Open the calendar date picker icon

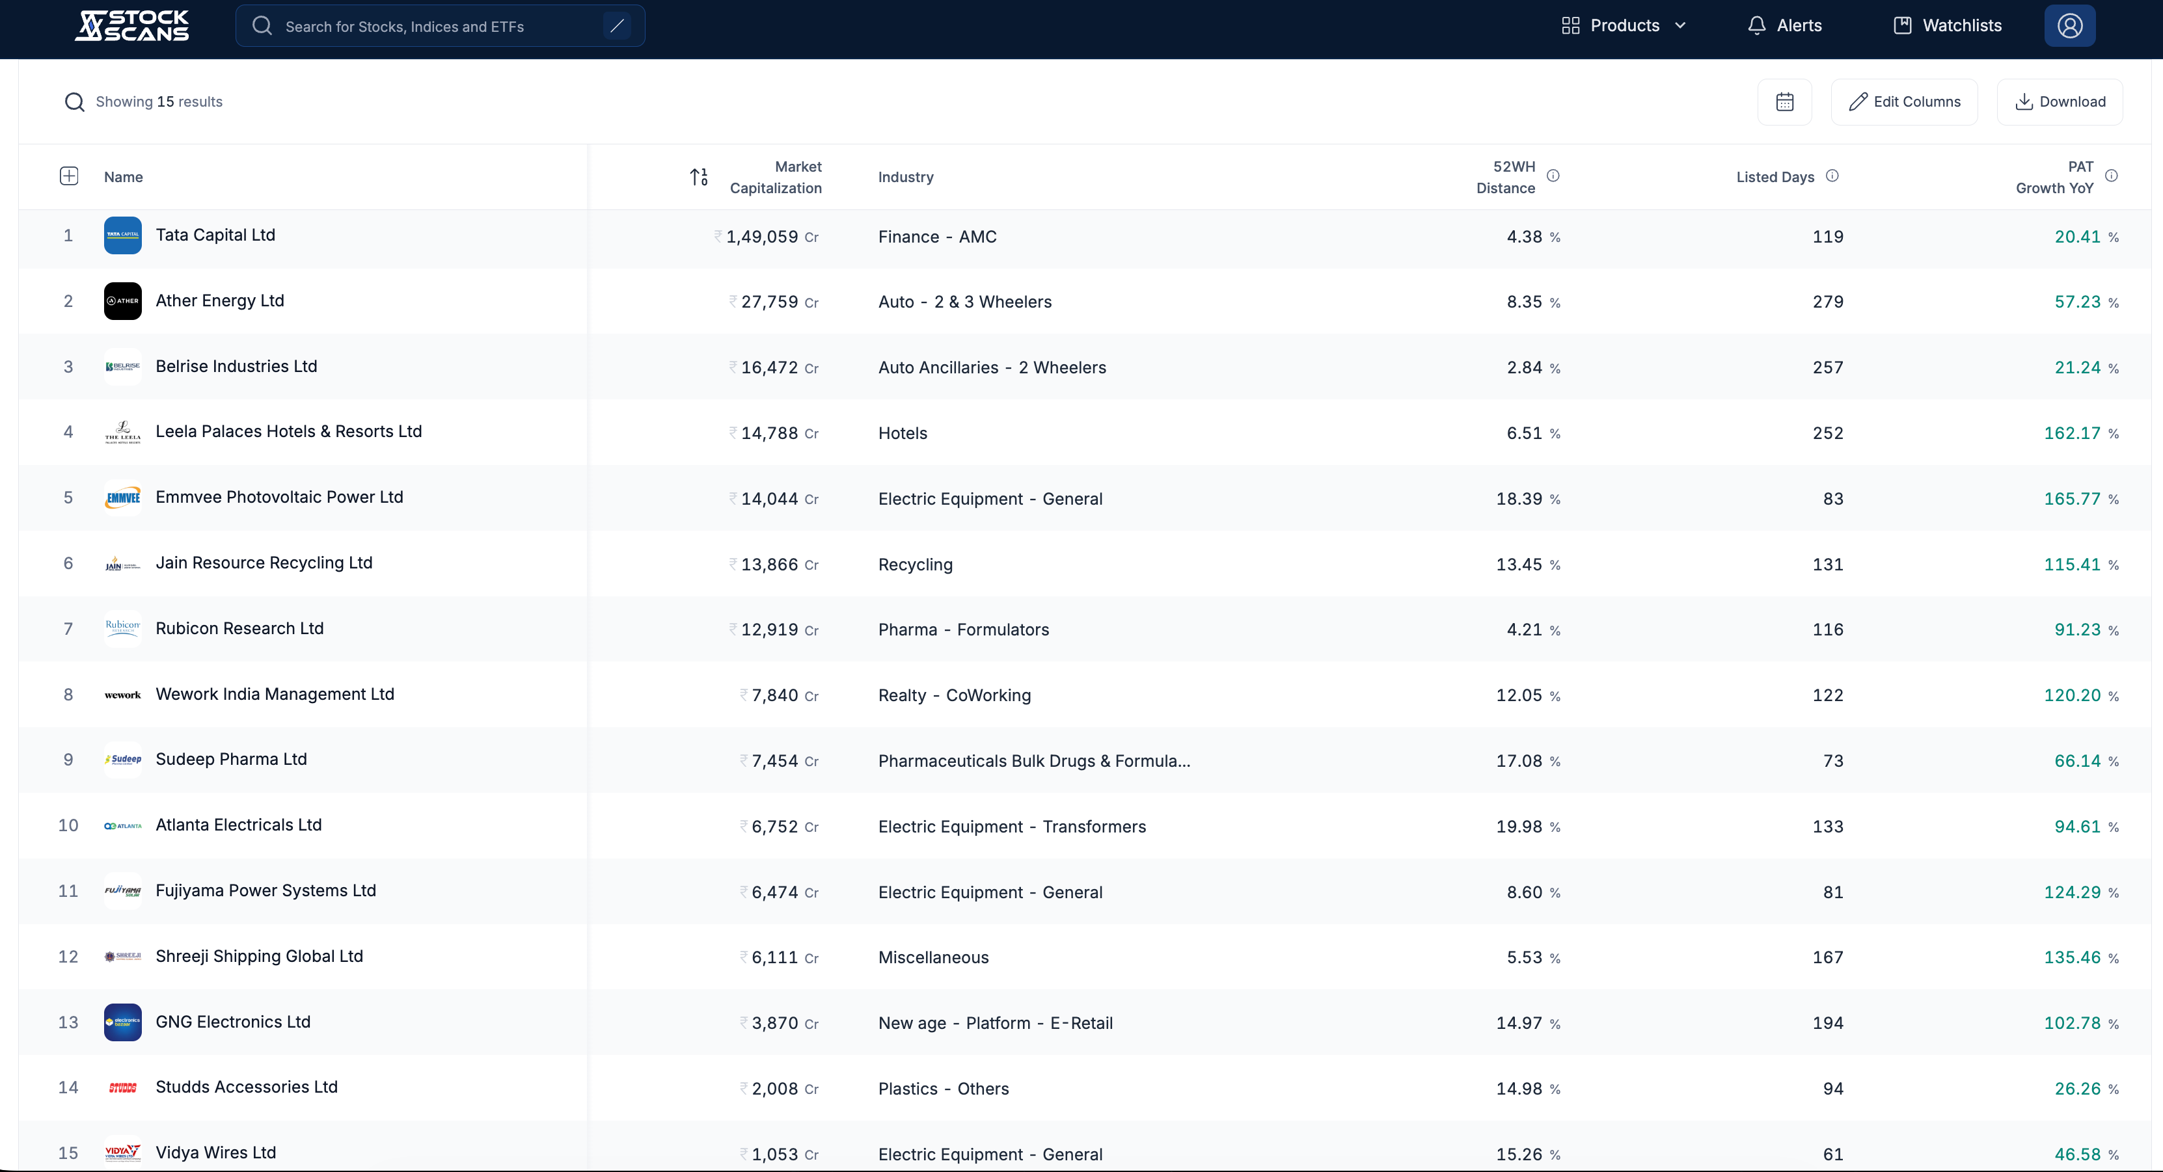(1784, 101)
